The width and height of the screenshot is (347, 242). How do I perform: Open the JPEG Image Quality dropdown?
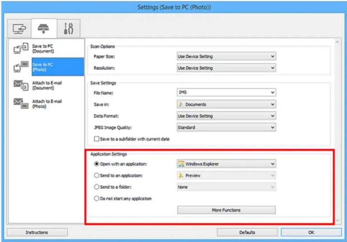point(226,128)
